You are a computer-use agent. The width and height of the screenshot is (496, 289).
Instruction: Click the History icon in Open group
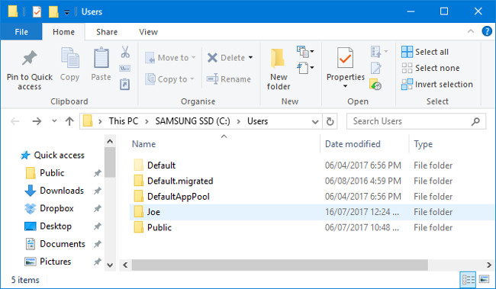pos(375,85)
